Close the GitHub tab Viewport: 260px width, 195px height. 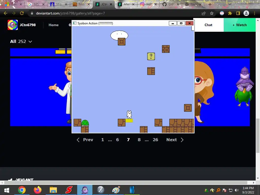coord(178,4)
